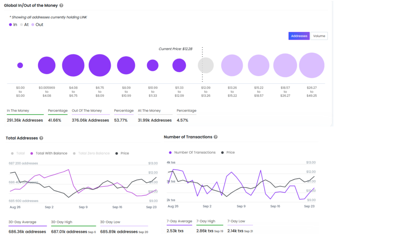Click the gray At legend dot
Viewport: 399px width, 239px height.
pos(21,25)
